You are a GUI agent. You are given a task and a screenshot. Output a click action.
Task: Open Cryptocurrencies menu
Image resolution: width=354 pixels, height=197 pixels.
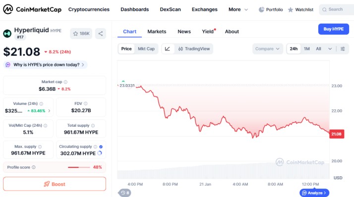point(89,9)
